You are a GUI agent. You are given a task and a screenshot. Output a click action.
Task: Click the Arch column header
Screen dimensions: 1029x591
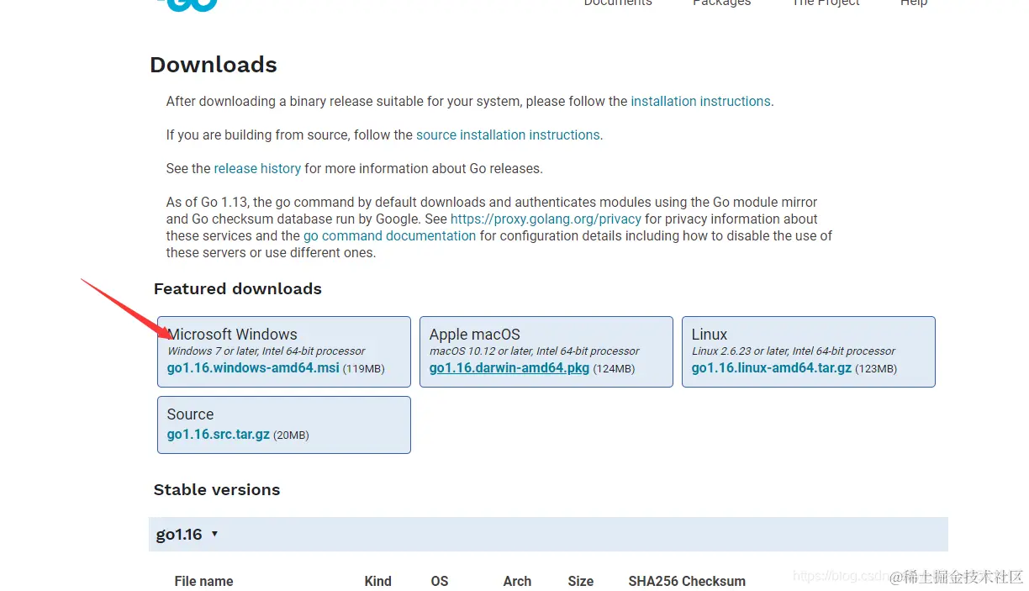tap(517, 581)
